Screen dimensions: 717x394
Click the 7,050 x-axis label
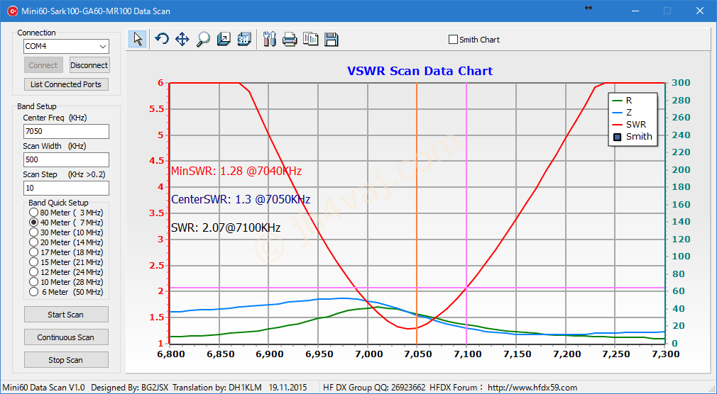(417, 354)
